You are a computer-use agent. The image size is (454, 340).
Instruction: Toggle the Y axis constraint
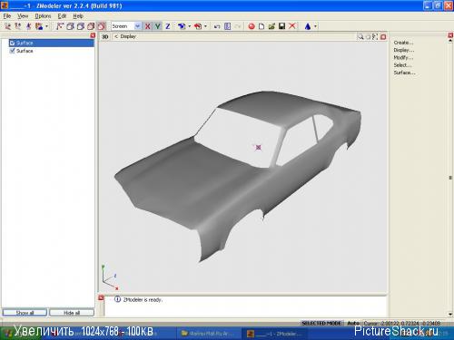coord(158,26)
